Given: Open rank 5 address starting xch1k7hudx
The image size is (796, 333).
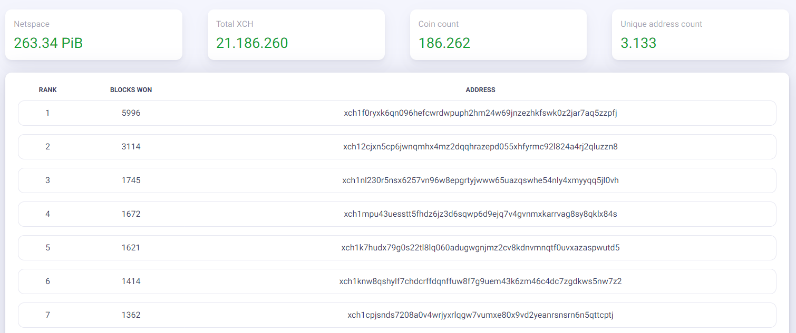Looking at the screenshot, I should click(481, 248).
